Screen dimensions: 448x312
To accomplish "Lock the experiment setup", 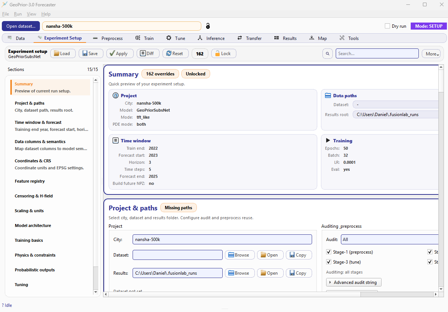I will tap(223, 54).
